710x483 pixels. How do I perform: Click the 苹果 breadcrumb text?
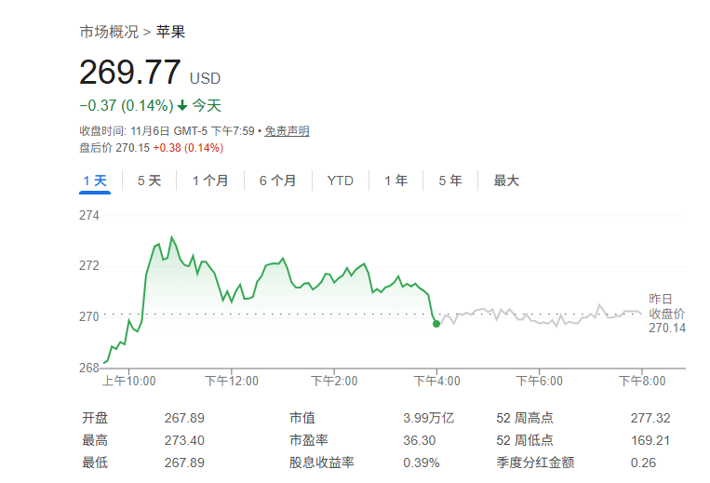pyautogui.click(x=170, y=33)
